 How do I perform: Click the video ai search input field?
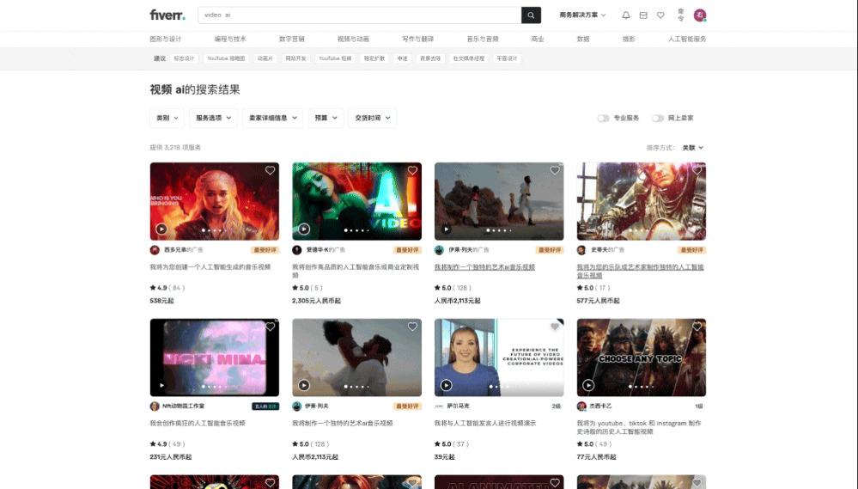tap(359, 15)
